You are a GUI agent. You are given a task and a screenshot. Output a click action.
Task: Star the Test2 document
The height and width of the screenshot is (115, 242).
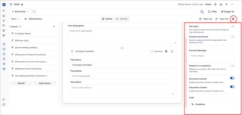click(215, 4)
